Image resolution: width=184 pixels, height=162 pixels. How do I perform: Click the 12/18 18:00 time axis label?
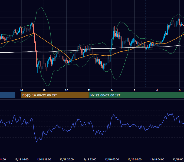click(44, 159)
